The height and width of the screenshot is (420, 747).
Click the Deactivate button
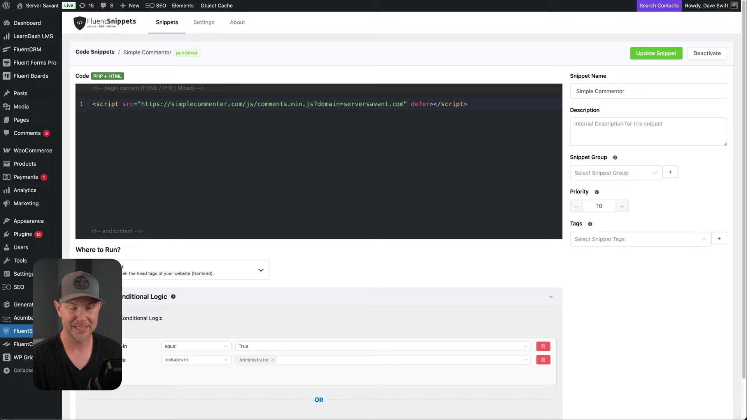click(707, 53)
